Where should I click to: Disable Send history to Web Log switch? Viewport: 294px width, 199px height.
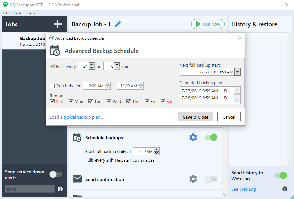281,175
